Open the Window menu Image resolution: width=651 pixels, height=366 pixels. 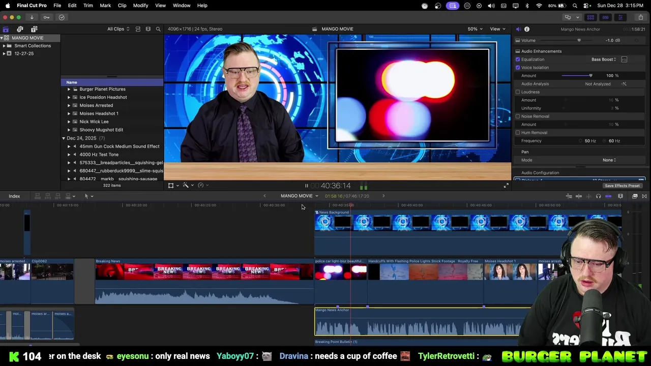coord(182,6)
